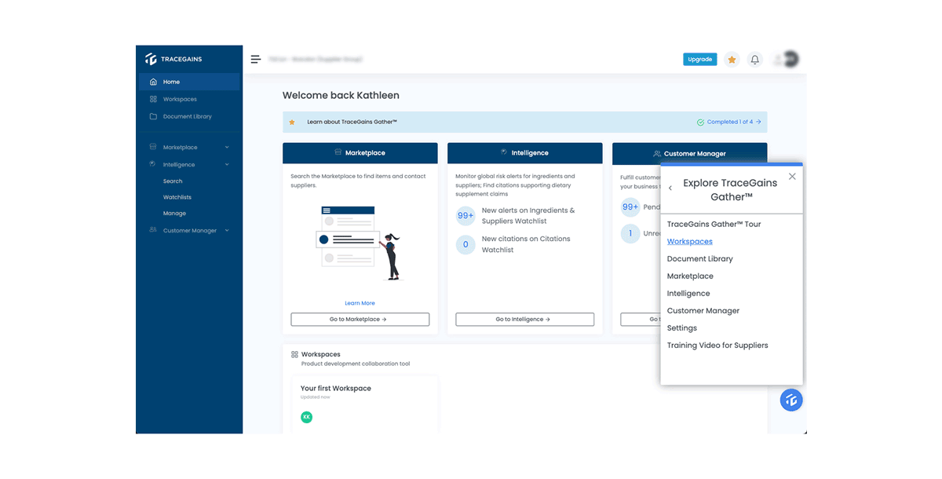The width and height of the screenshot is (942, 479).
Task: Click the star favorites icon in header
Action: (732, 59)
